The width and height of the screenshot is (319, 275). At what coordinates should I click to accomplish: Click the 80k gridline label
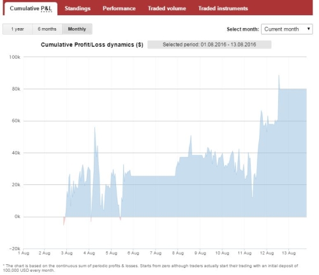pyautogui.click(x=16, y=89)
